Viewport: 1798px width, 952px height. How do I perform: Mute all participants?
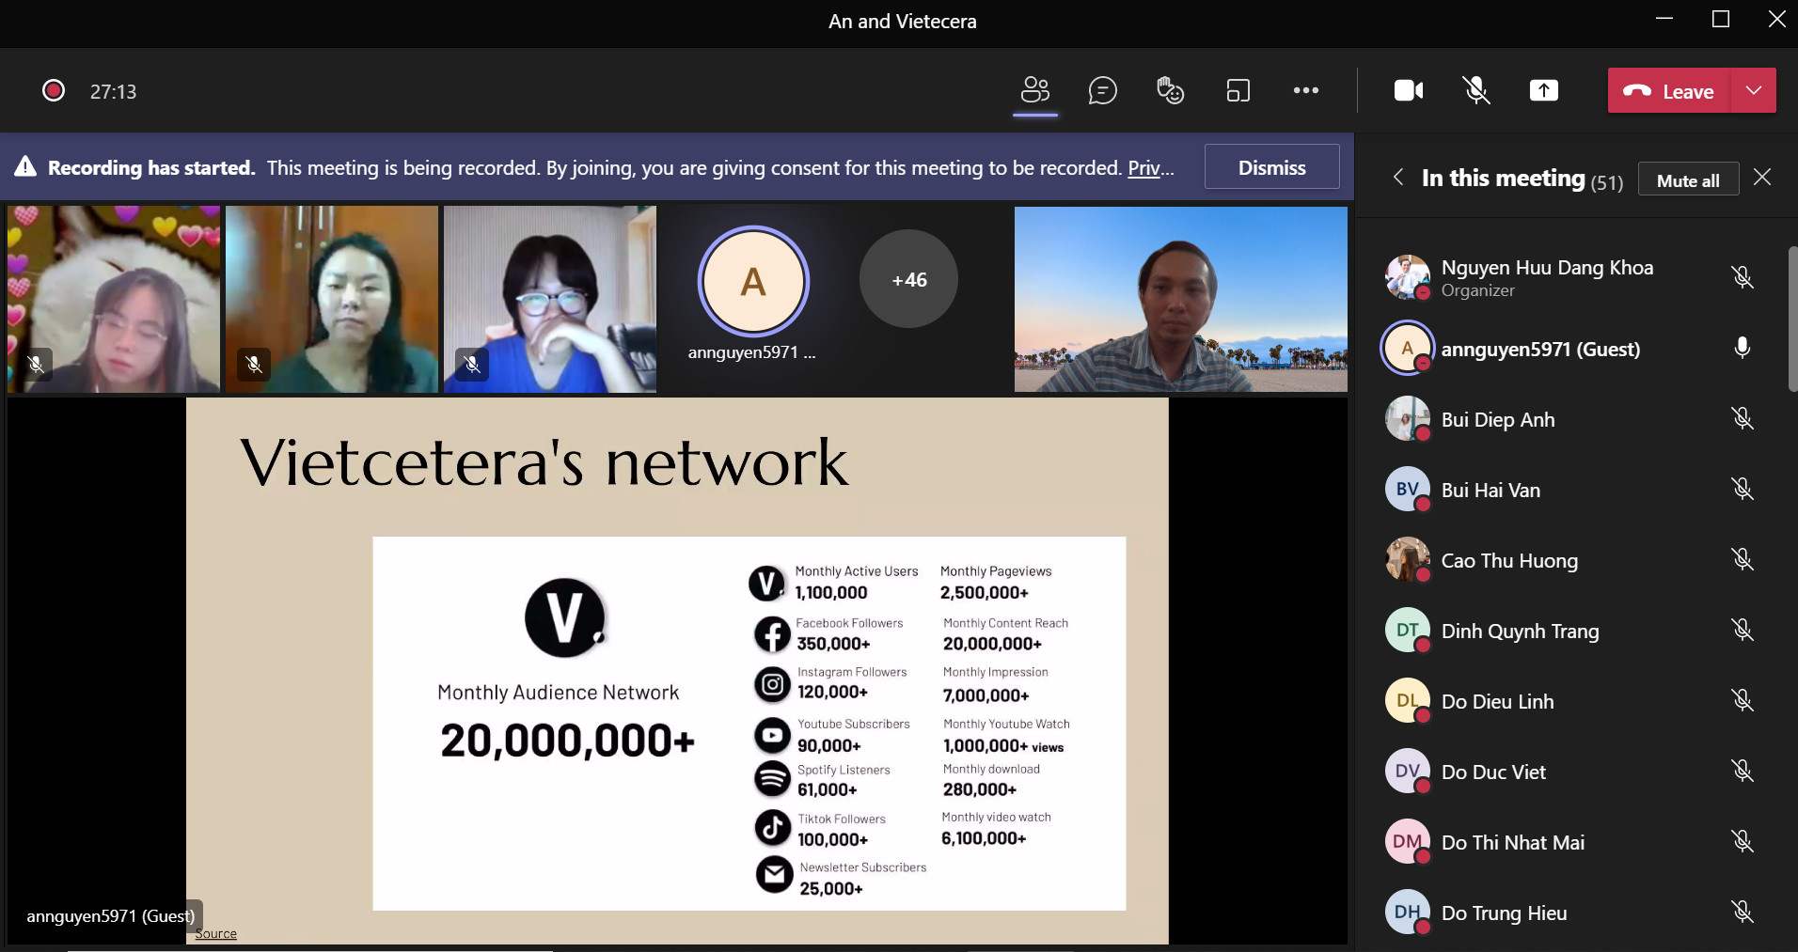(1688, 179)
